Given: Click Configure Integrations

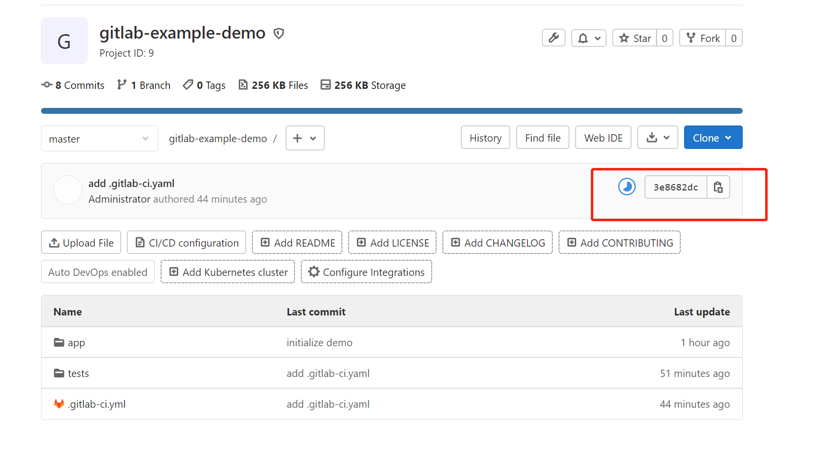Looking at the screenshot, I should click(x=367, y=272).
